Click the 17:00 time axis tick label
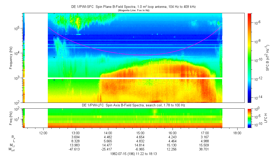Image resolution: width=274 pixels, height=157 pixels. click(205, 133)
